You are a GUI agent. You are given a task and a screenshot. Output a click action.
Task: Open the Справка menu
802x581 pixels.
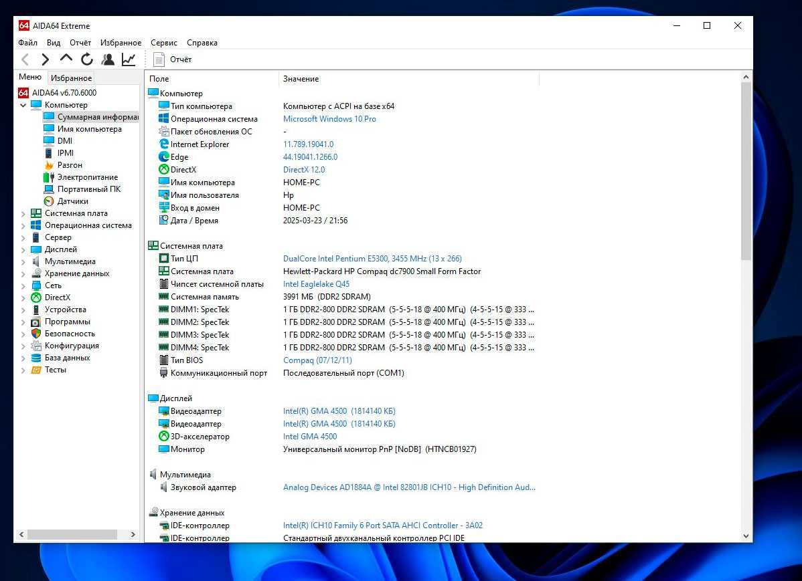202,43
